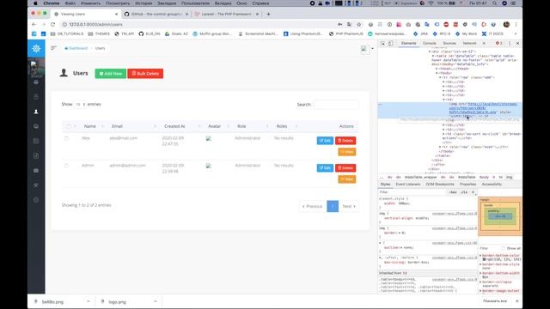Screen dimensions: 550x309
Task: Open the Chrome profile avatar
Action: coord(506,25)
